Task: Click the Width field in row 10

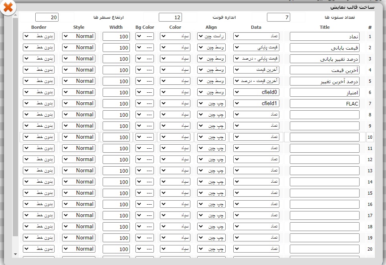Action: 116,137
